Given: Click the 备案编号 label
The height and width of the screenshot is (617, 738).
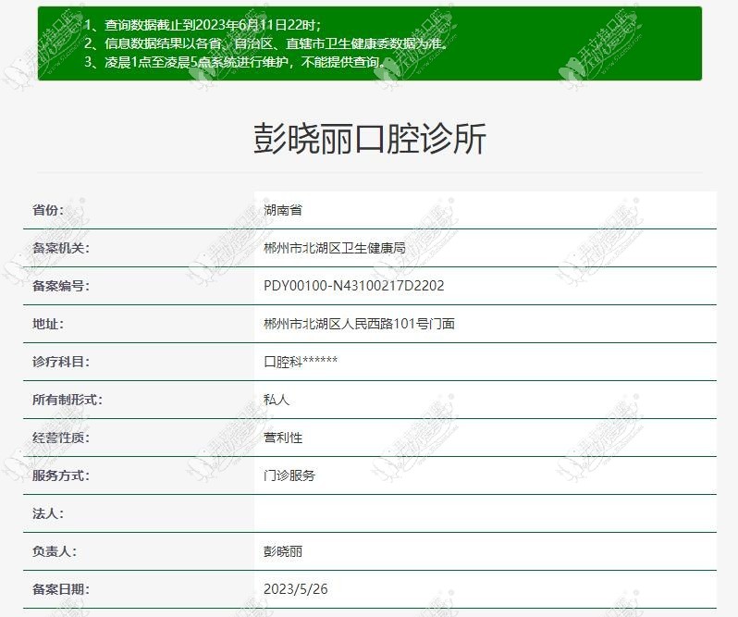Looking at the screenshot, I should pos(61,286).
